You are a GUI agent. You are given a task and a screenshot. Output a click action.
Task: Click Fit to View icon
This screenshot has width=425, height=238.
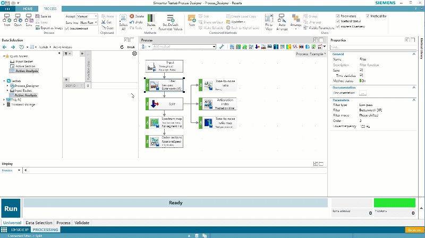pos(269,19)
